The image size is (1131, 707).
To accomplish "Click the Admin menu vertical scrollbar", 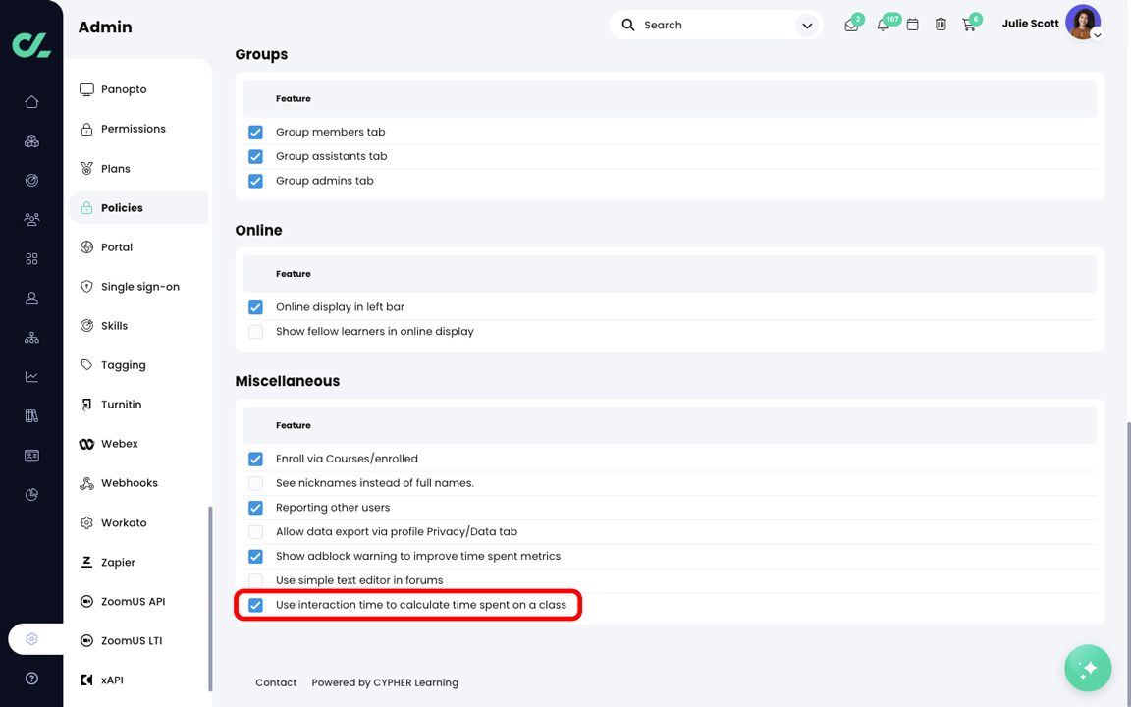I will pyautogui.click(x=210, y=598).
